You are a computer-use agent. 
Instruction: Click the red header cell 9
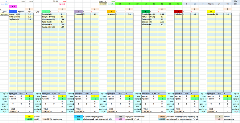pyautogui.click(x=178, y=12)
